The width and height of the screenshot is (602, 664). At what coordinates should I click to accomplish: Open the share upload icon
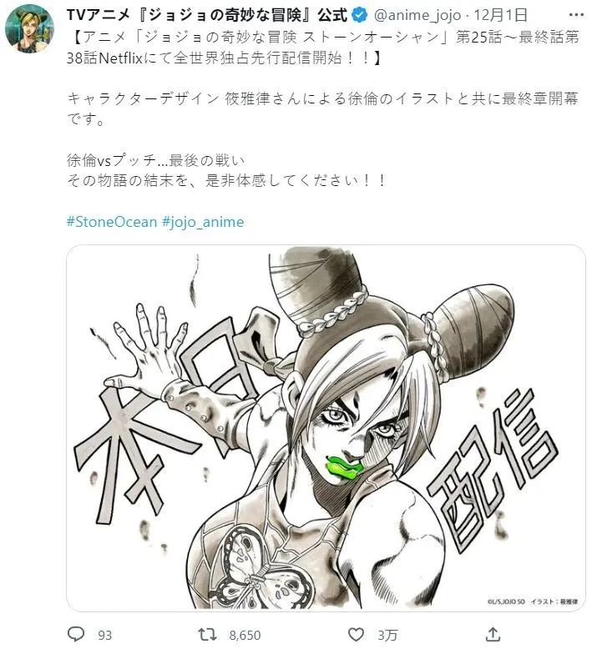coord(493,634)
